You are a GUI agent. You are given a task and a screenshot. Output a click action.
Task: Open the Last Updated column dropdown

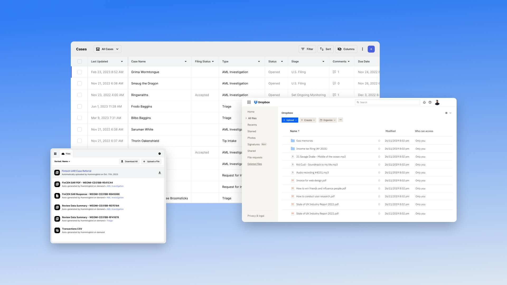coord(122,61)
